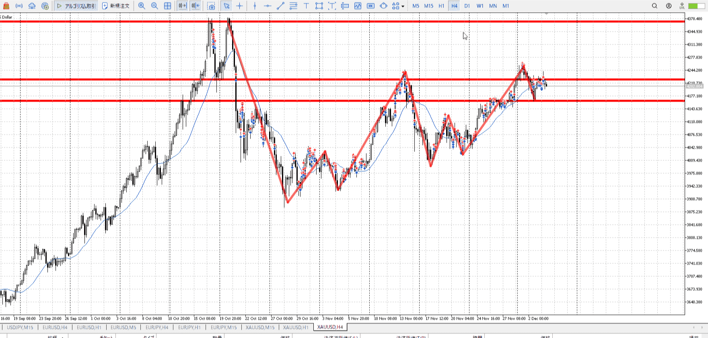
Task: Select the text label tool
Action: tap(306, 6)
